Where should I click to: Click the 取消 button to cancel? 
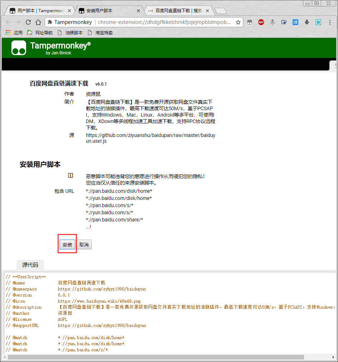[x=84, y=245]
